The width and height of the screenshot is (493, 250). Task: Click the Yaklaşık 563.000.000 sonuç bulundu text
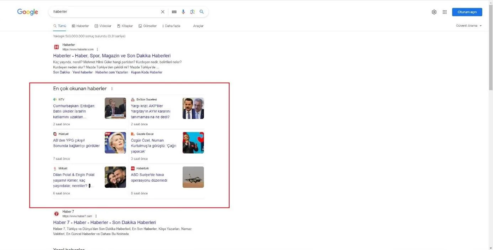[89, 36]
